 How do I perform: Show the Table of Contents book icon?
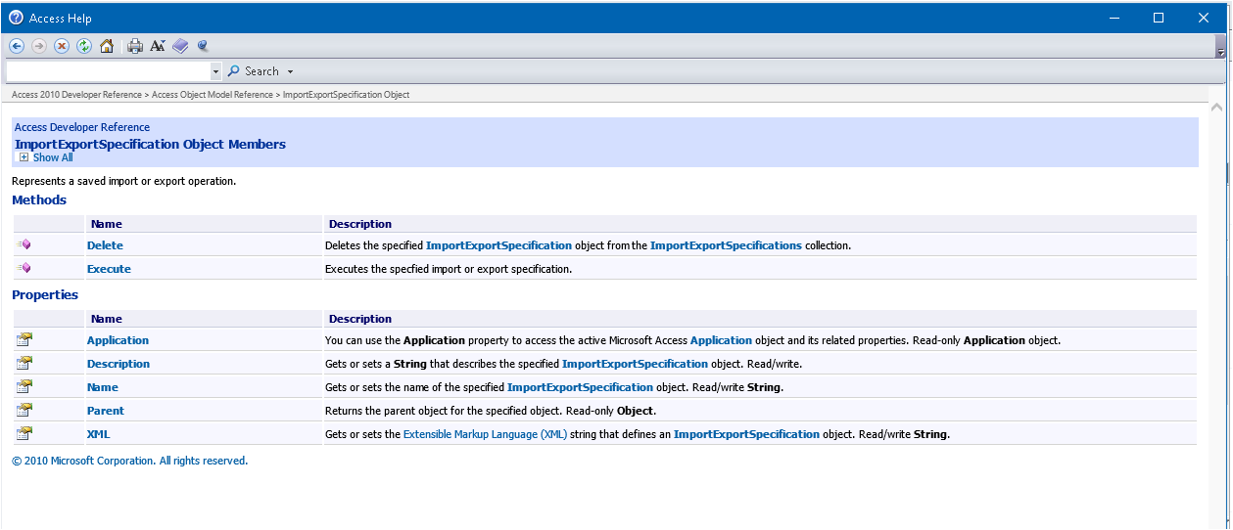(x=180, y=46)
